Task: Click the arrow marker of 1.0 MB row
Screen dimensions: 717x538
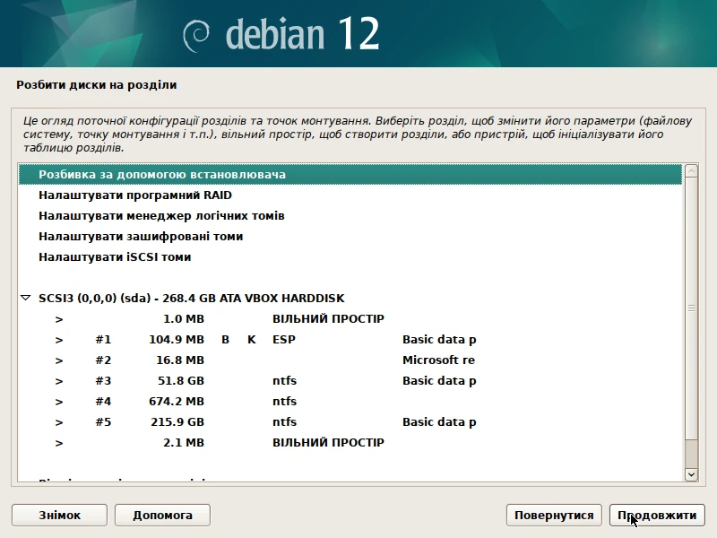Action: (59, 319)
